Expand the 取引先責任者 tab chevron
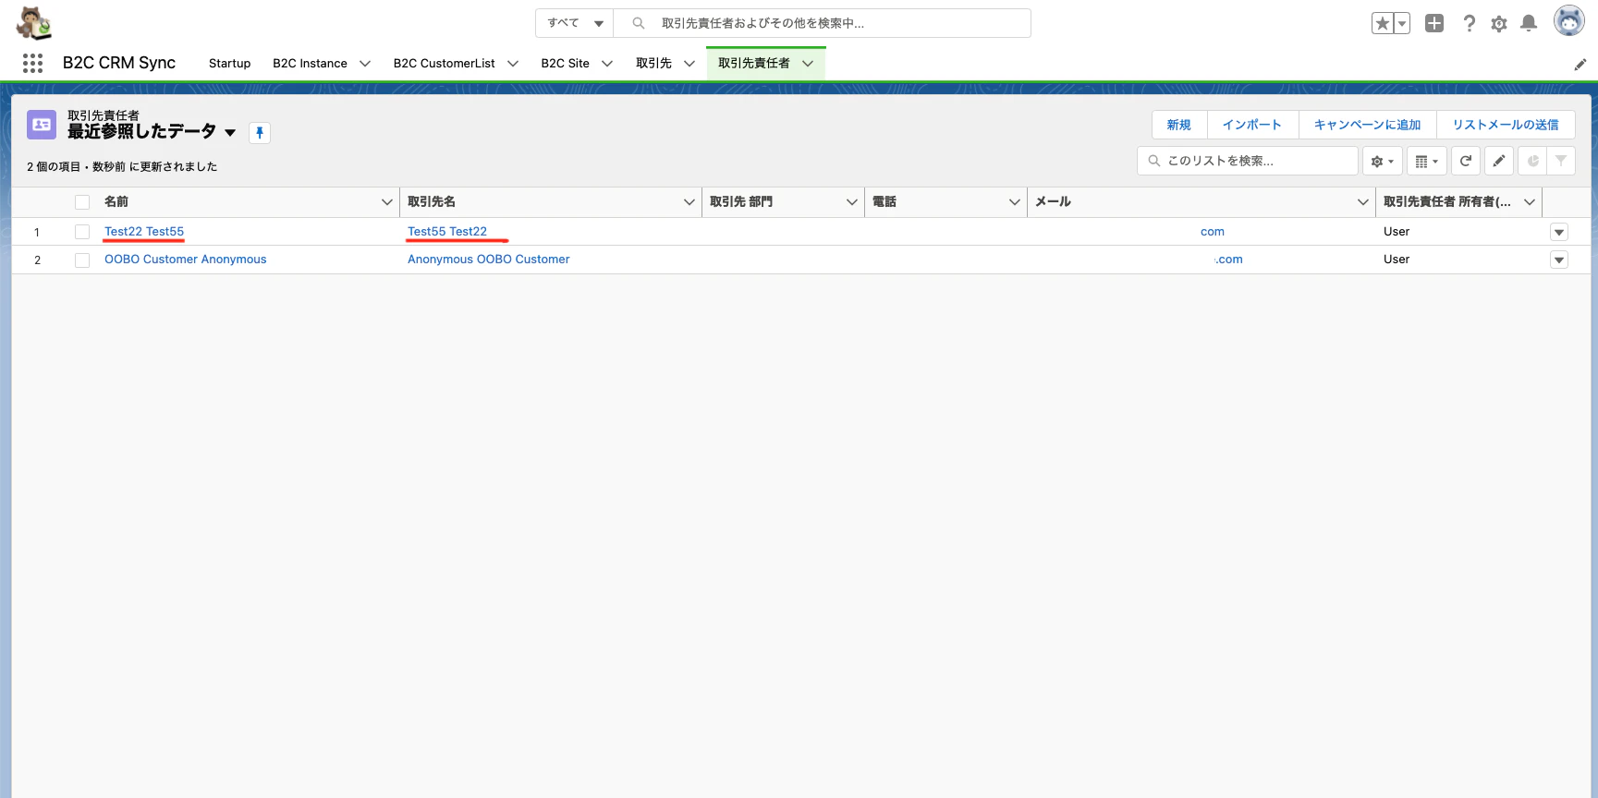This screenshot has height=798, width=1598. point(808,64)
